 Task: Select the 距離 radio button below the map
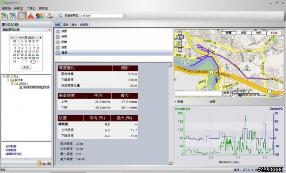coord(175,102)
